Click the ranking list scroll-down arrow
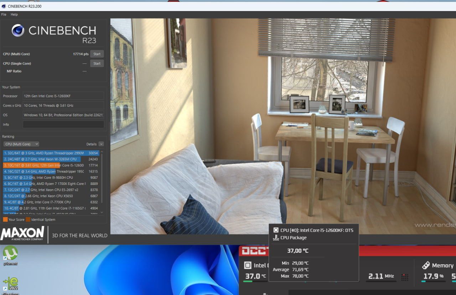 click(102, 212)
